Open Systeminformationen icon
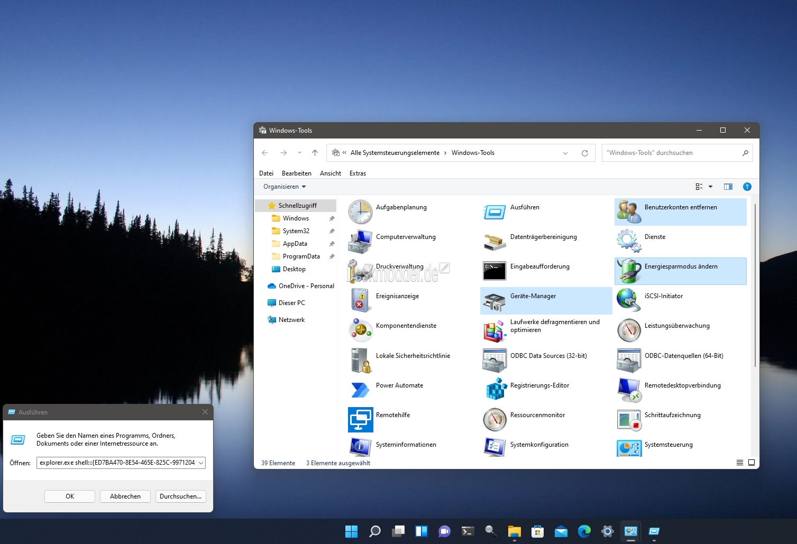The height and width of the screenshot is (544, 797). pyautogui.click(x=360, y=447)
